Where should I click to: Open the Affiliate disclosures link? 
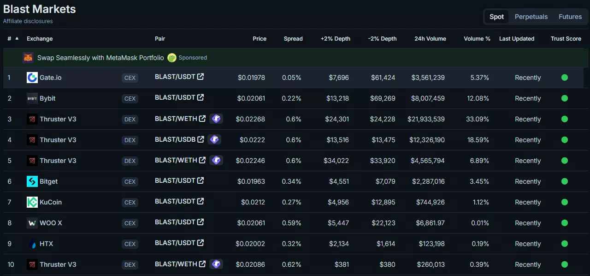coord(28,21)
